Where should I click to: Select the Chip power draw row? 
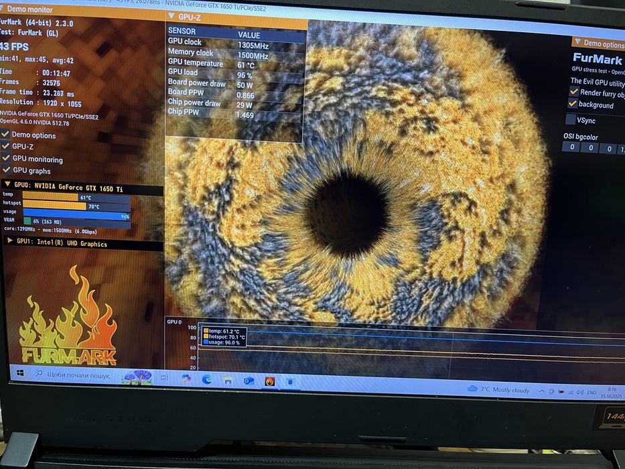pyautogui.click(x=236, y=103)
